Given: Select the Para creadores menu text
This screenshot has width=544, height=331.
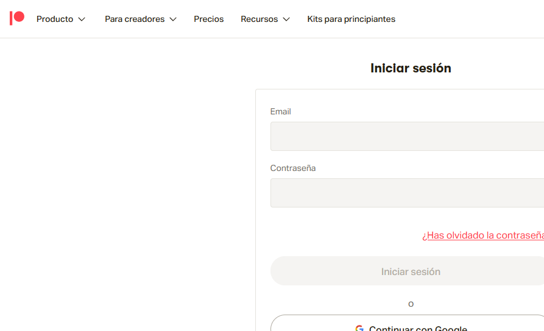Looking at the screenshot, I should pos(135,19).
